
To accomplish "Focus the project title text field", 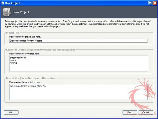I will pyautogui.click(x=78, y=41).
